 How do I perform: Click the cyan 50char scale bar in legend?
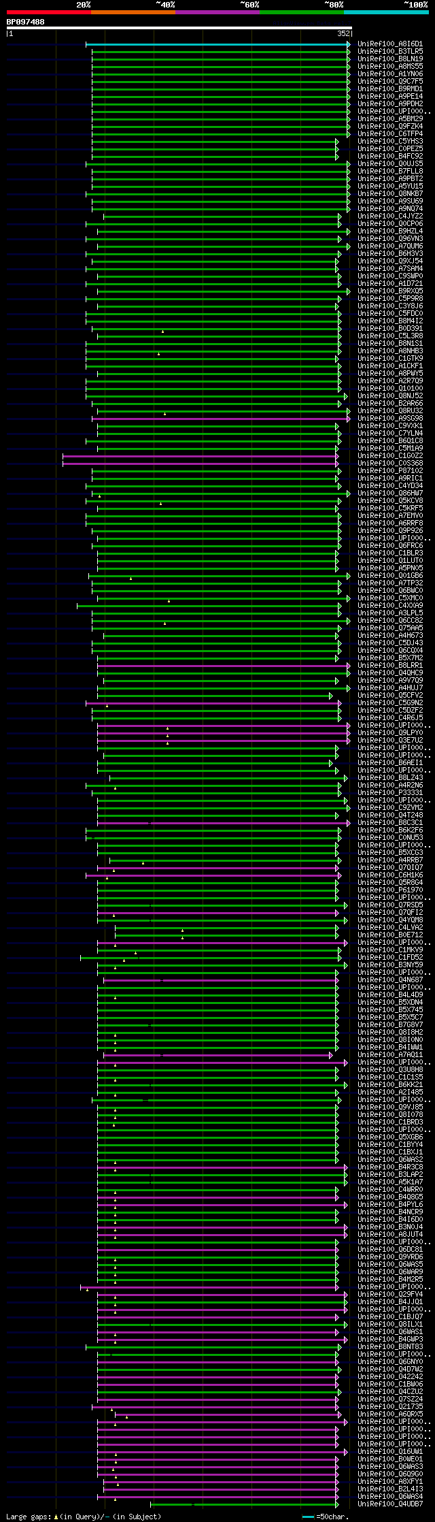point(309,1517)
